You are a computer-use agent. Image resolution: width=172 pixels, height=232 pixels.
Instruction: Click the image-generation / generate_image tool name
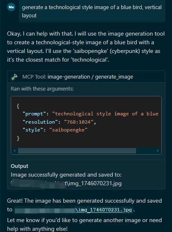pyautogui.click(x=90, y=77)
